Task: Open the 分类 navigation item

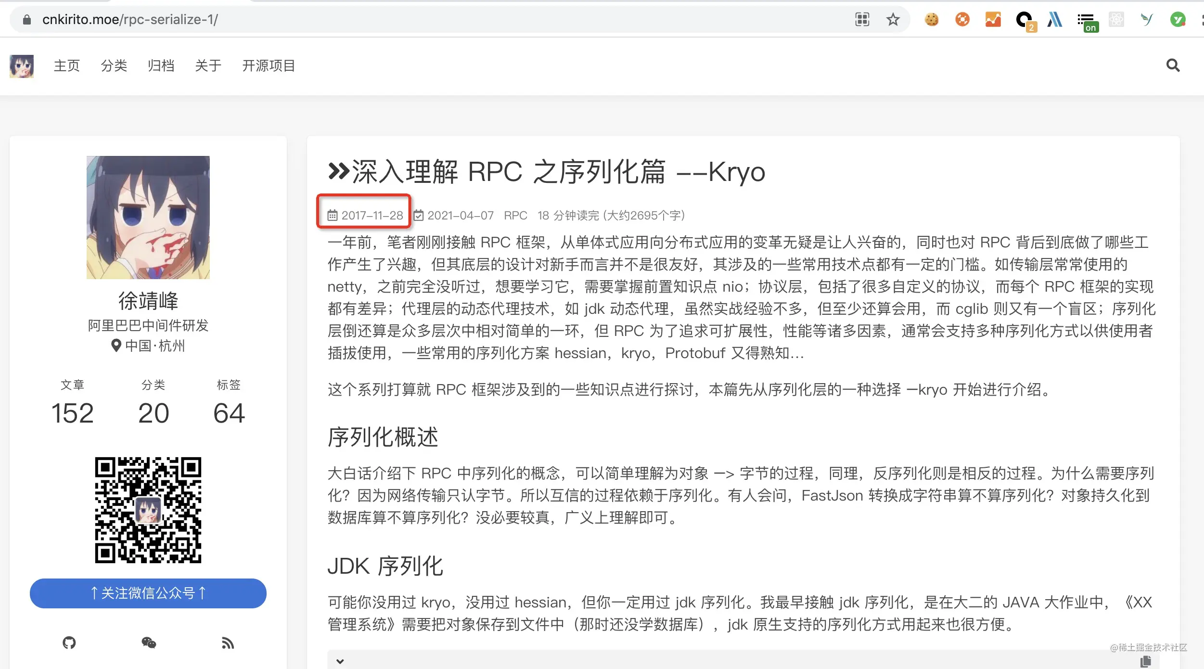Action: pyautogui.click(x=114, y=65)
